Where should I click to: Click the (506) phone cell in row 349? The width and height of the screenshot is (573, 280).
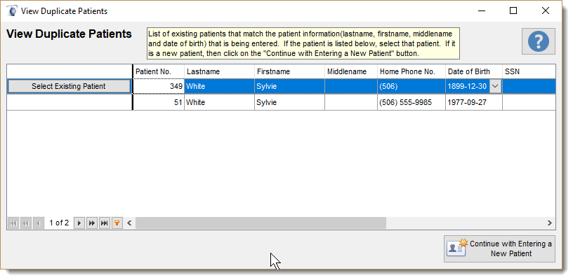[411, 86]
